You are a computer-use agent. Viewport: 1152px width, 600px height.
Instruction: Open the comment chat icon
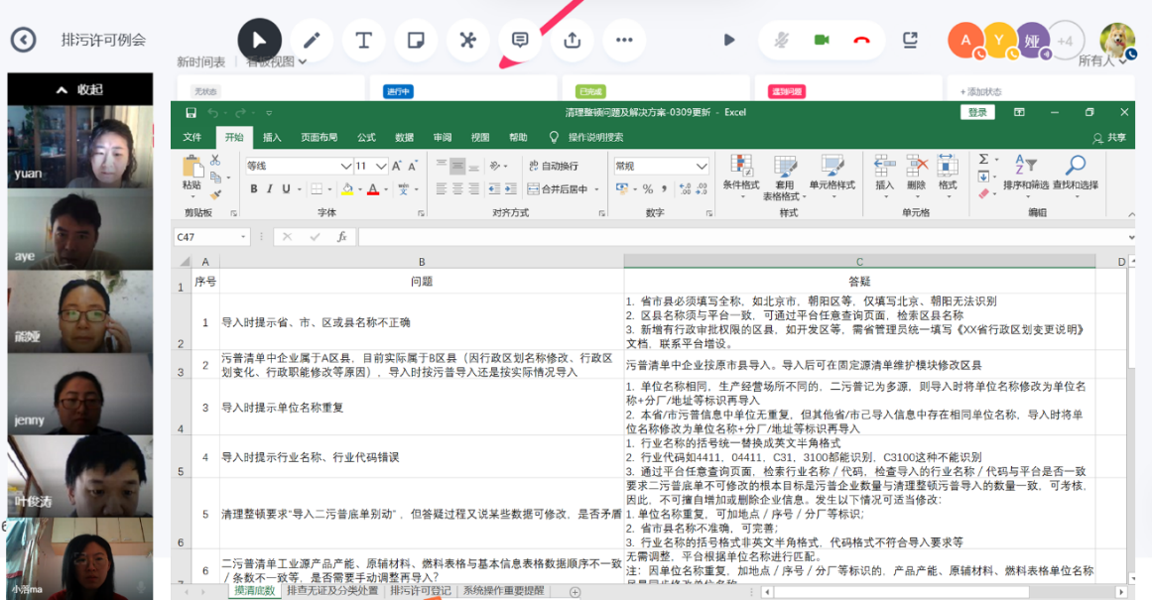coord(519,41)
